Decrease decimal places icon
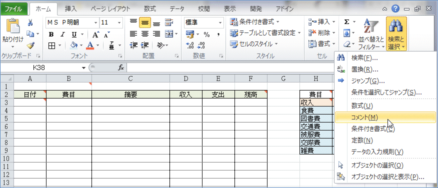 [201, 45]
